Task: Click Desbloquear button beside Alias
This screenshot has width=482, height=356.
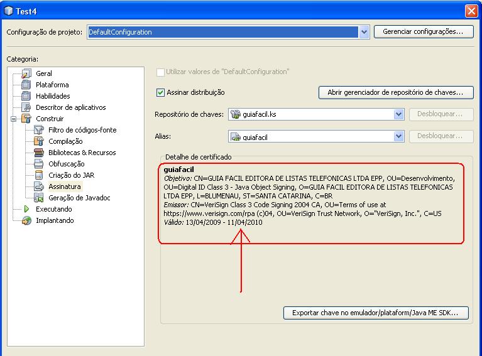Action: [x=441, y=136]
